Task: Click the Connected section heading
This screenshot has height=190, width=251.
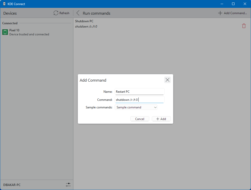Action: point(10,23)
